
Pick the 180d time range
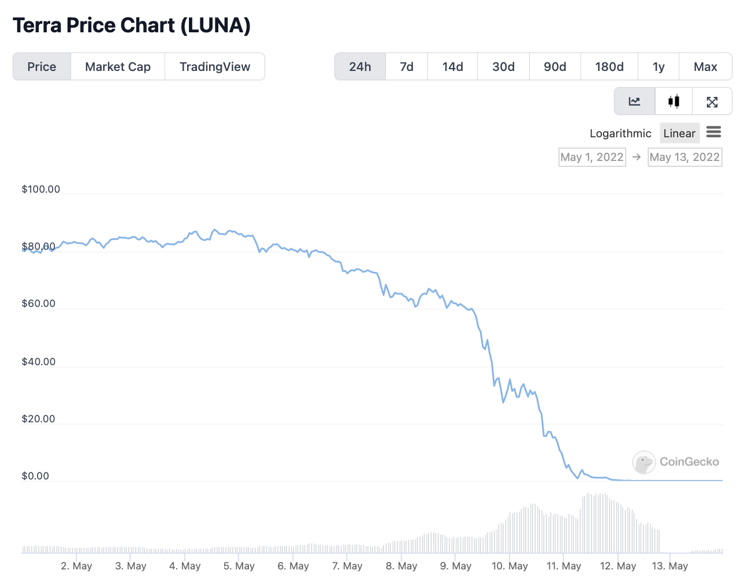coord(609,66)
